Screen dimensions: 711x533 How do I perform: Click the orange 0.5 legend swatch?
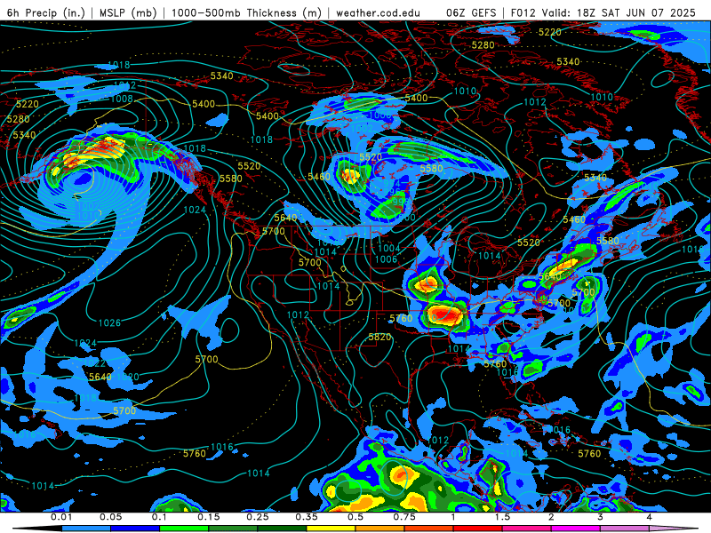pos(380,529)
